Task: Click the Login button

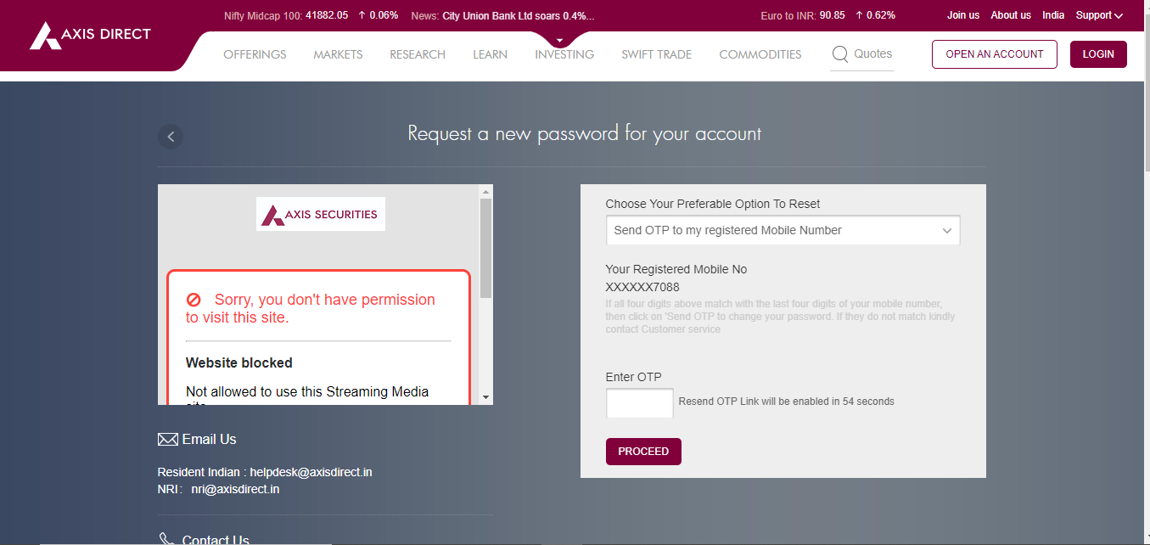Action: click(1098, 54)
